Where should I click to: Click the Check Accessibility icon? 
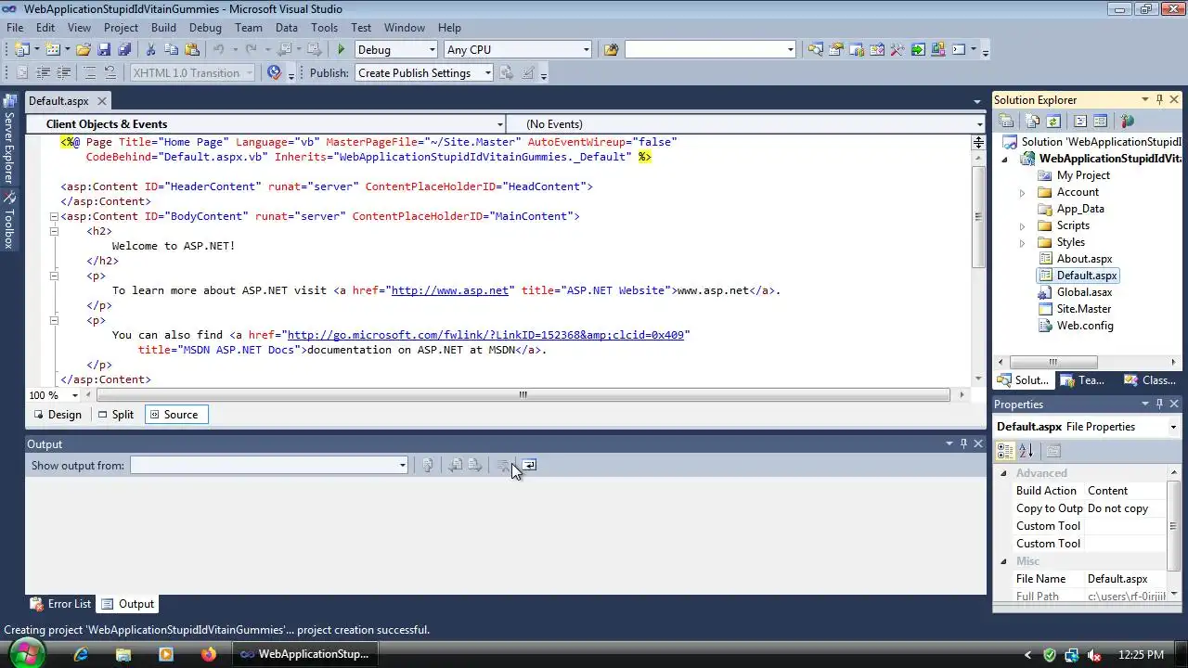point(274,72)
